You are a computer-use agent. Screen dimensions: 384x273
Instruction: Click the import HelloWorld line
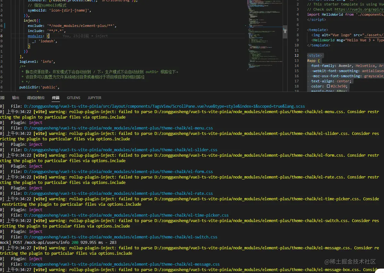(x=345, y=14)
